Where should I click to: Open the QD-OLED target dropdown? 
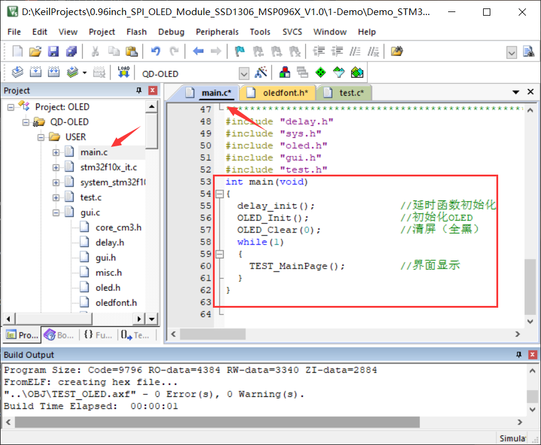tap(244, 73)
